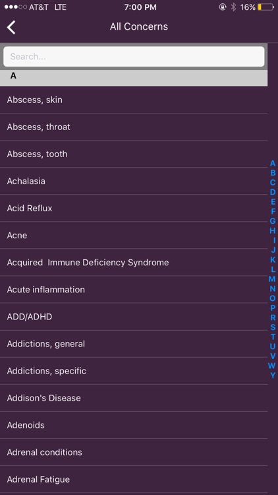Tap the rotation lock status icon
The image size is (278, 495).
pos(223,7)
